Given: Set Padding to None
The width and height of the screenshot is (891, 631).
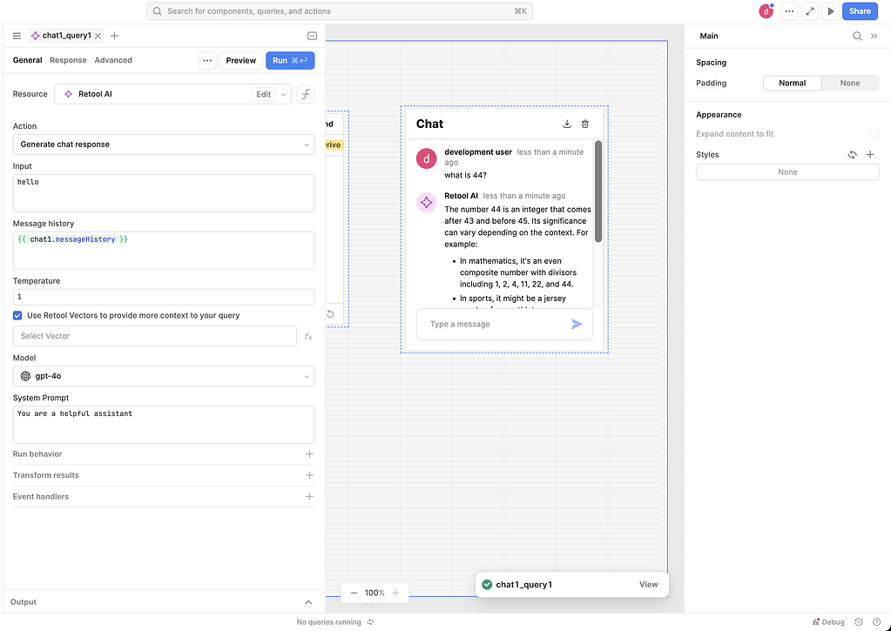Looking at the screenshot, I should (850, 83).
